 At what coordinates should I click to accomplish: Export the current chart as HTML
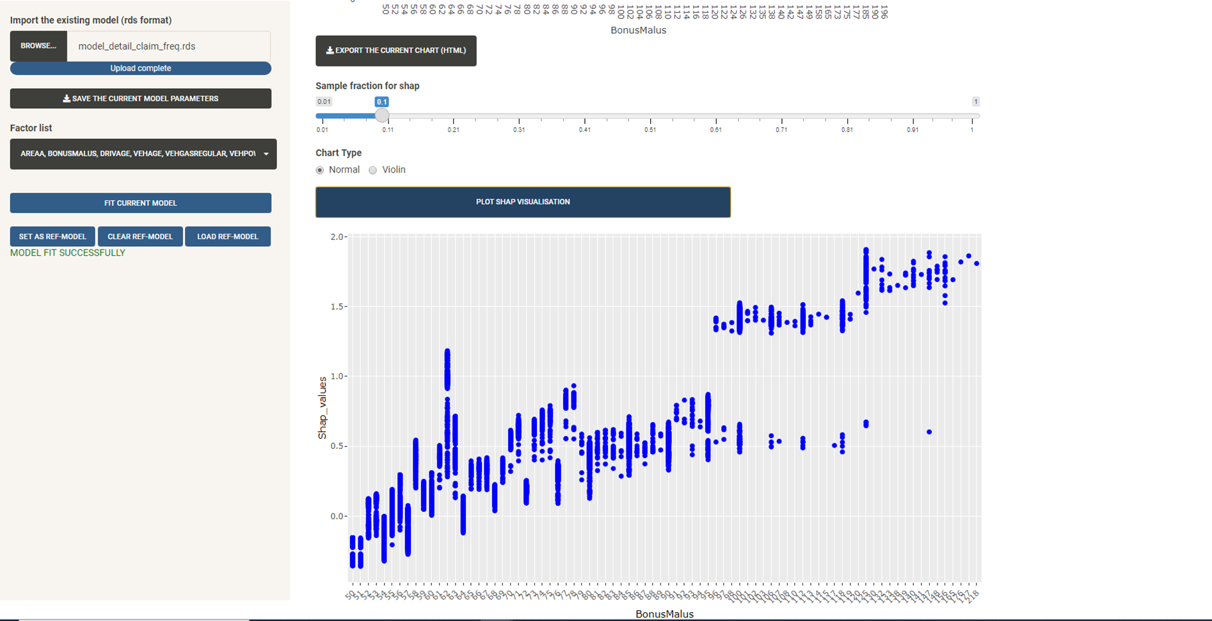point(395,51)
